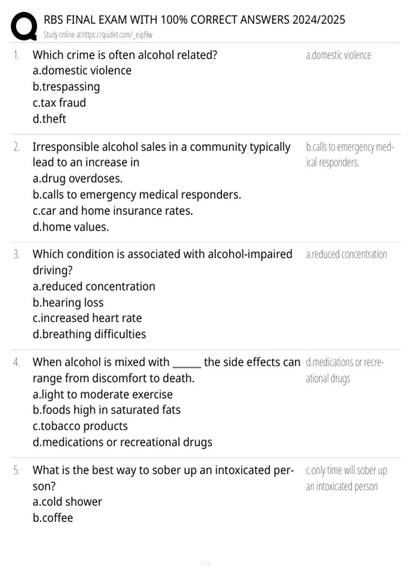The height and width of the screenshot is (582, 410).
Task: Select option b.trespassing
Action: [x=66, y=87]
